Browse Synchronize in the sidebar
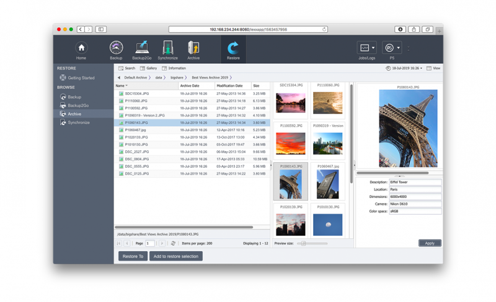The image size is (496, 302). tap(79, 123)
